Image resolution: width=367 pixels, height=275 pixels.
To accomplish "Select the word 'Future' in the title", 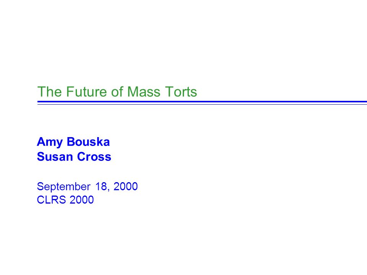I will pos(87,92).
